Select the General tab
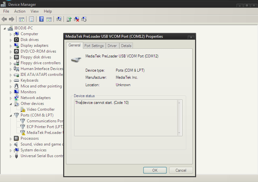 [x=74, y=45]
